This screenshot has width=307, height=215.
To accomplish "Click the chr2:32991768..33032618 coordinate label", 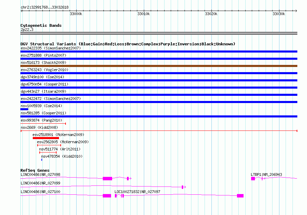I will pos(44,8).
